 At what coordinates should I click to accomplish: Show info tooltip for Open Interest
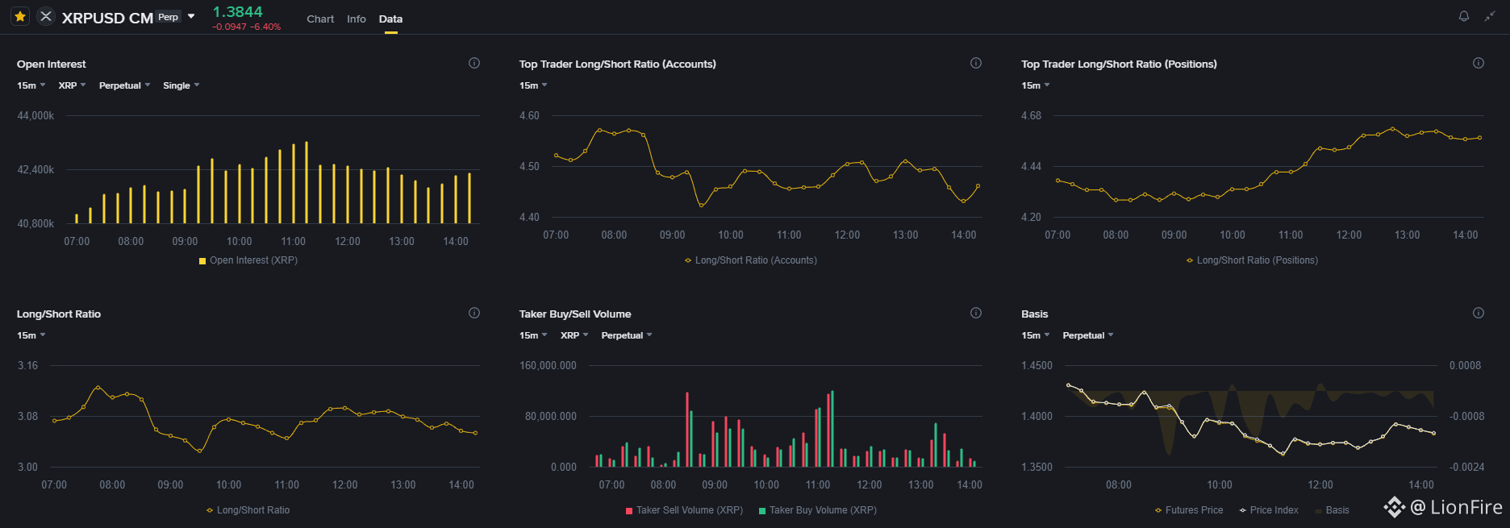pos(474,63)
